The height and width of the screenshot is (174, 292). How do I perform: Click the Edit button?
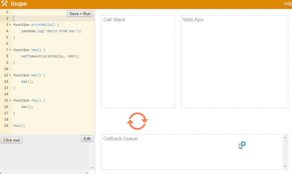[x=87, y=139]
